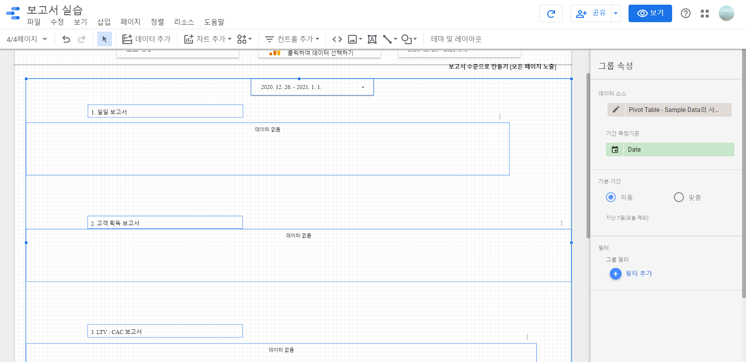The height and width of the screenshot is (362, 746).
Task: Click the pencil edit data source icon
Action: click(616, 110)
